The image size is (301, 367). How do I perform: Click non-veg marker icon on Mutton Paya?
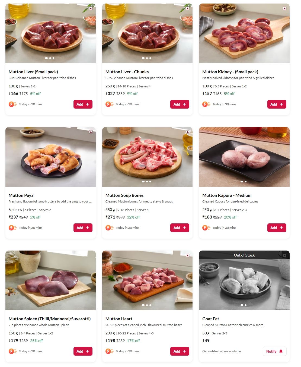click(91, 132)
